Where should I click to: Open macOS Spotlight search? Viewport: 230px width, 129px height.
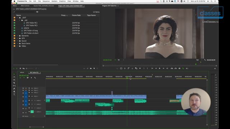coord(212,1)
